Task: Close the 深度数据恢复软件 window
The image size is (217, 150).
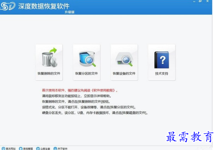Action: (x=207, y=1)
